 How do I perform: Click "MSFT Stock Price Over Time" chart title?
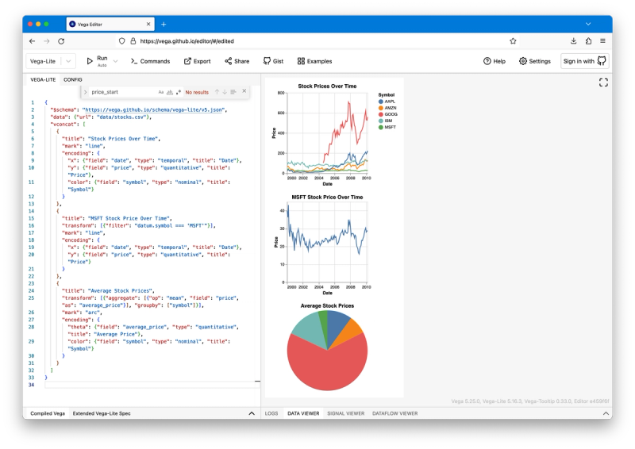pos(327,198)
